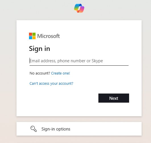The image size is (151, 143).
Task: Click the 'Sign-in options' label text
Action: coord(56,129)
